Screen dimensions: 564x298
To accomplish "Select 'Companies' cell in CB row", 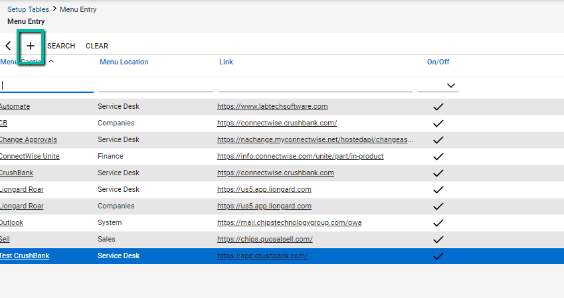I will click(116, 123).
